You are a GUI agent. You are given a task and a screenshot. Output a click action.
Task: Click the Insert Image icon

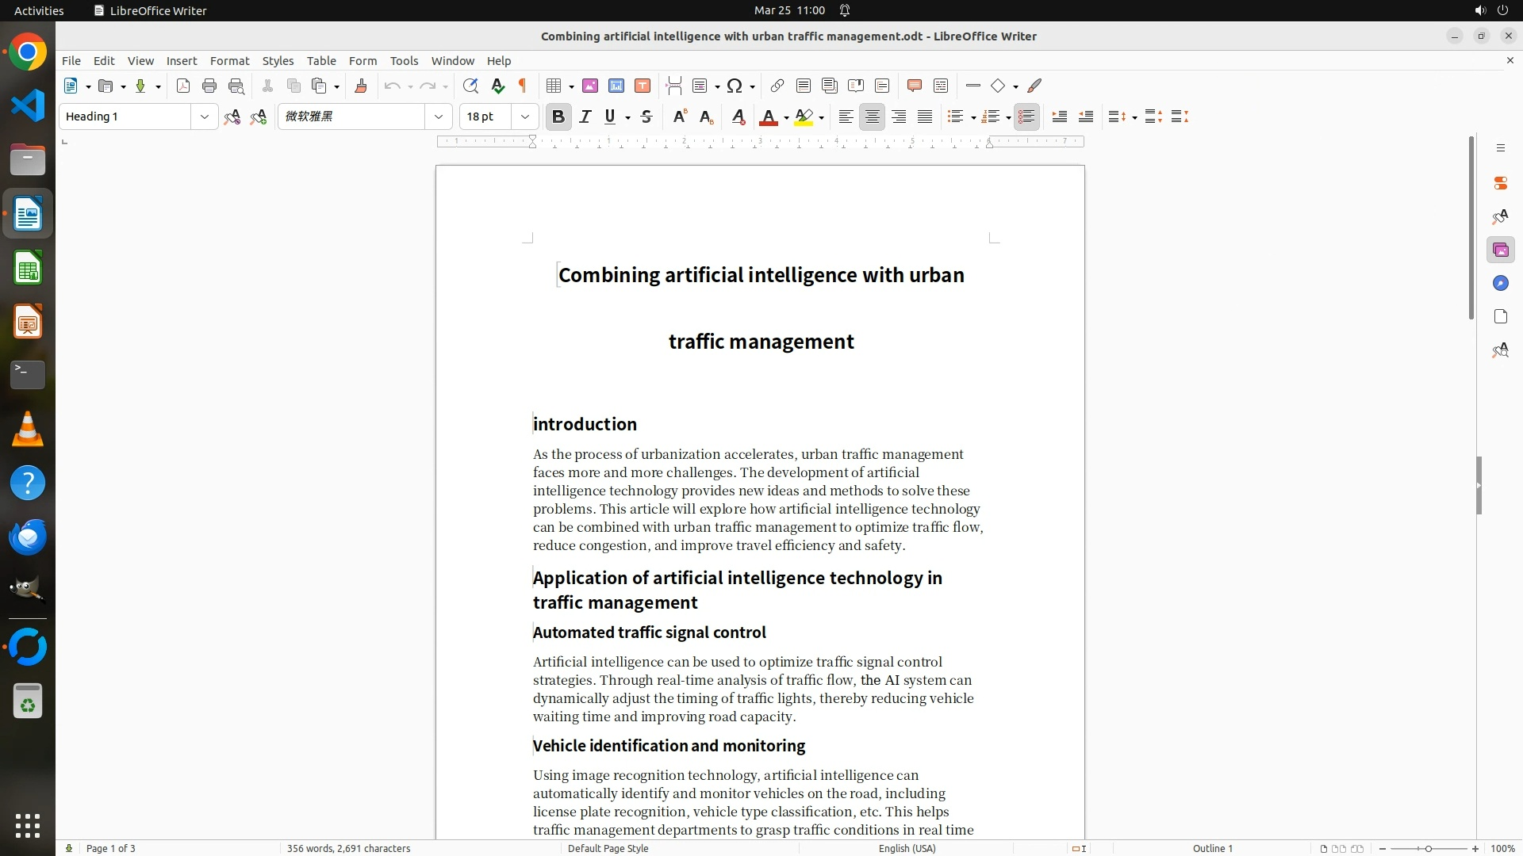click(590, 86)
